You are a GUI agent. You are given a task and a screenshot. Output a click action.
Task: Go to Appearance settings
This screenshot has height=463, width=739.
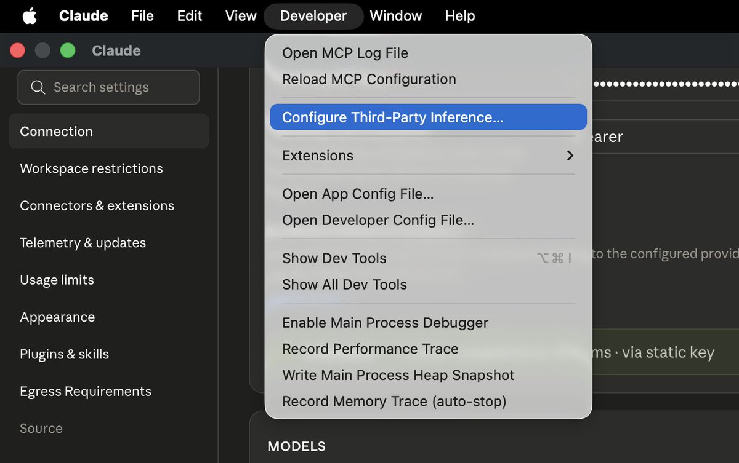click(108, 317)
